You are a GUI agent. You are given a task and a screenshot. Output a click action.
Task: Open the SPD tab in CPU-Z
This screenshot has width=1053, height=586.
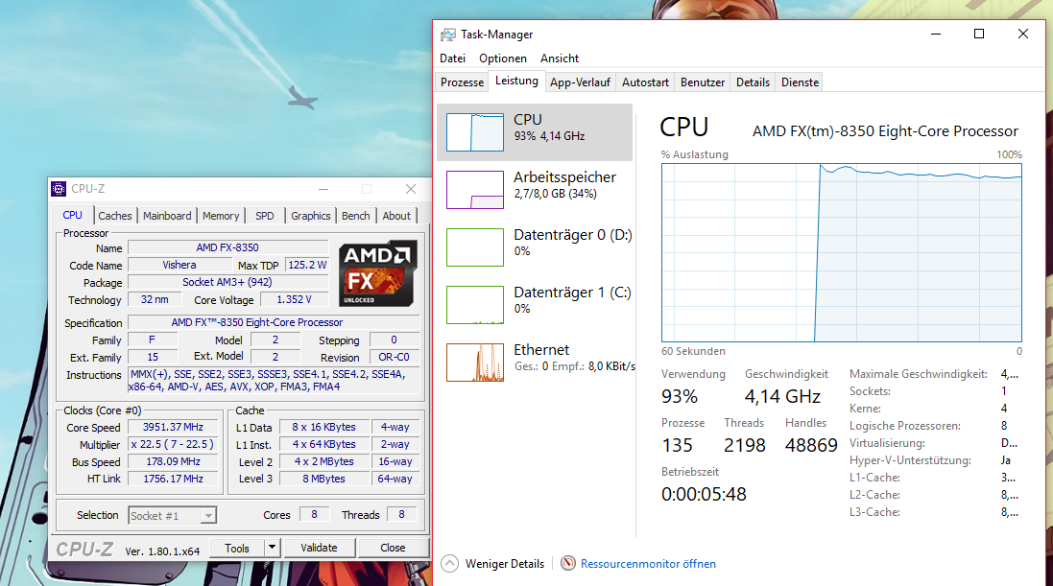tap(265, 216)
